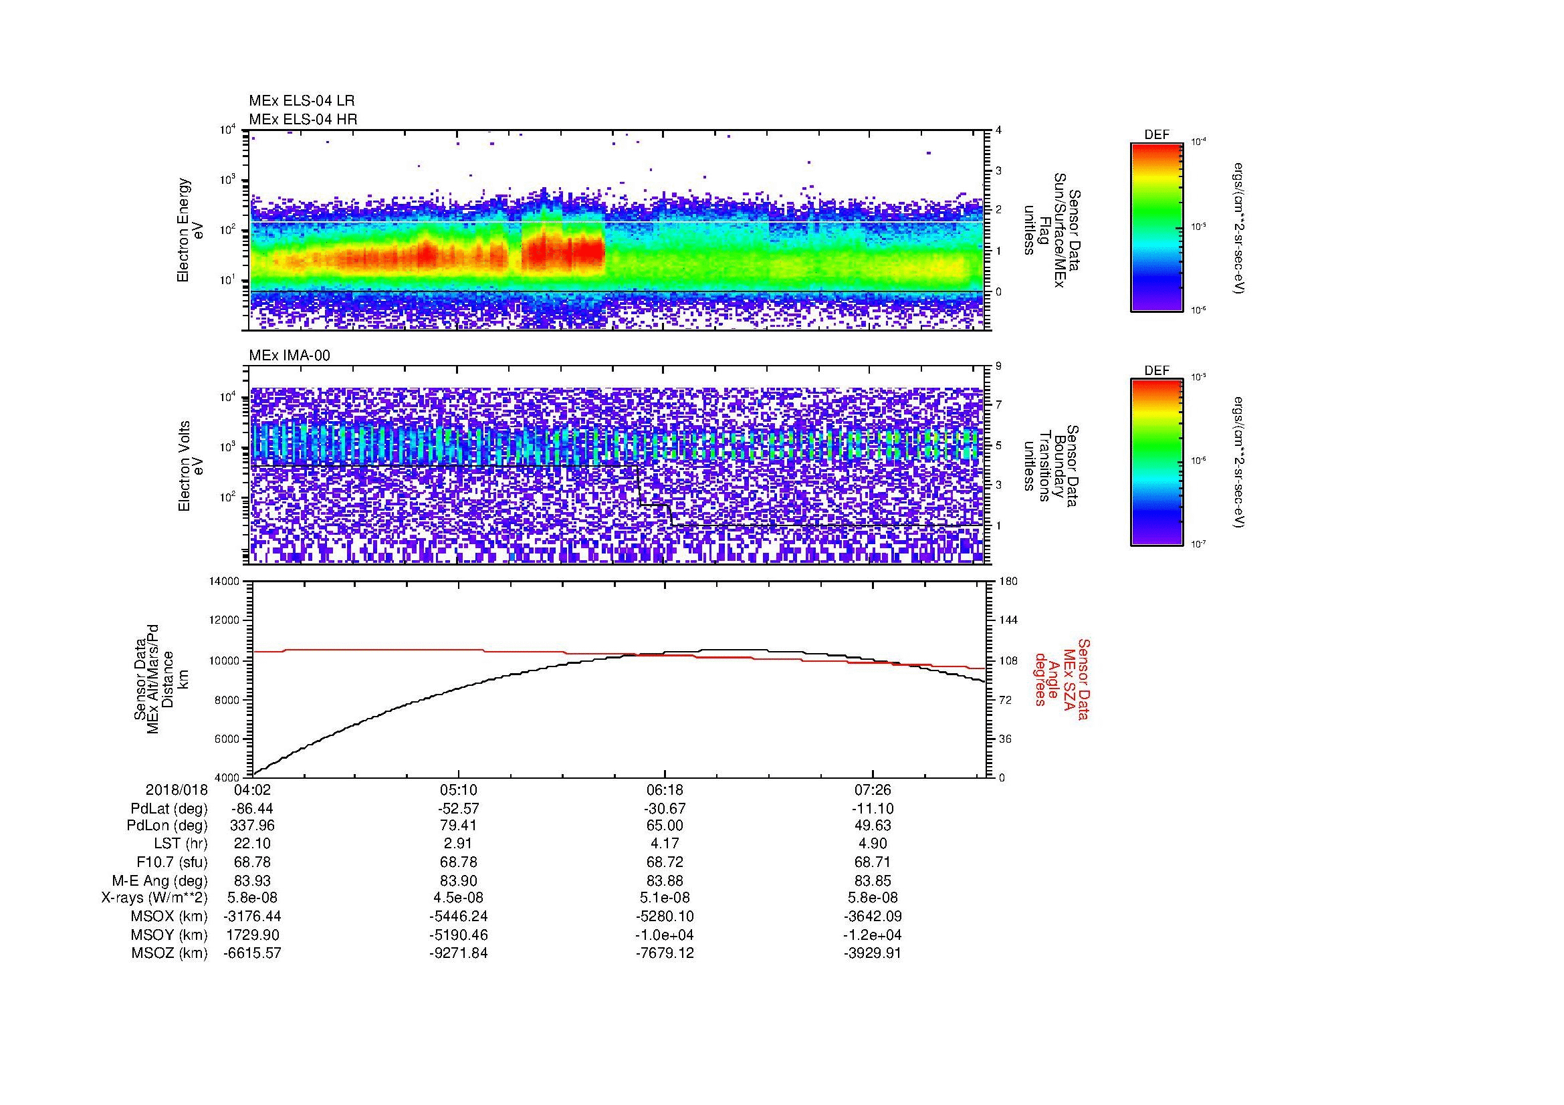Click the MSOX value -5280.10

pos(665,916)
